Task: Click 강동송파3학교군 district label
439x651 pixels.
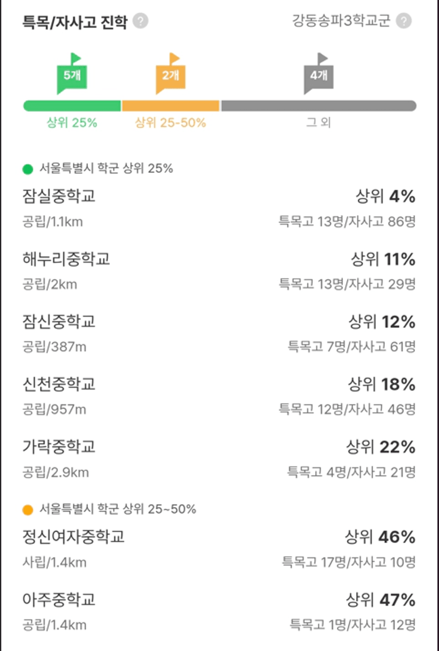Action: 341,21
